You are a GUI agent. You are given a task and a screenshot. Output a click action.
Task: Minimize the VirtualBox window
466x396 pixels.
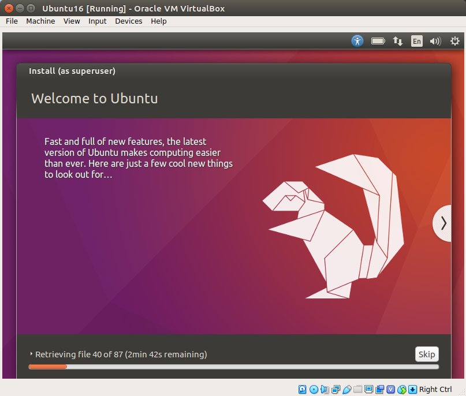tap(20, 8)
